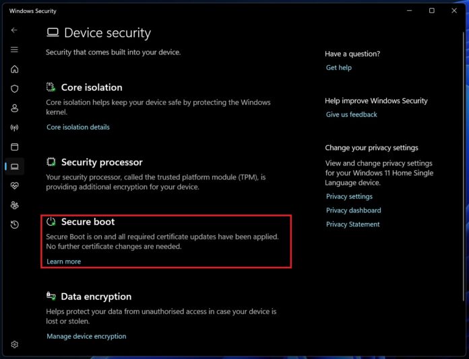Open Firewall & network protection icon
Screen dimensions: 469x359
14,128
